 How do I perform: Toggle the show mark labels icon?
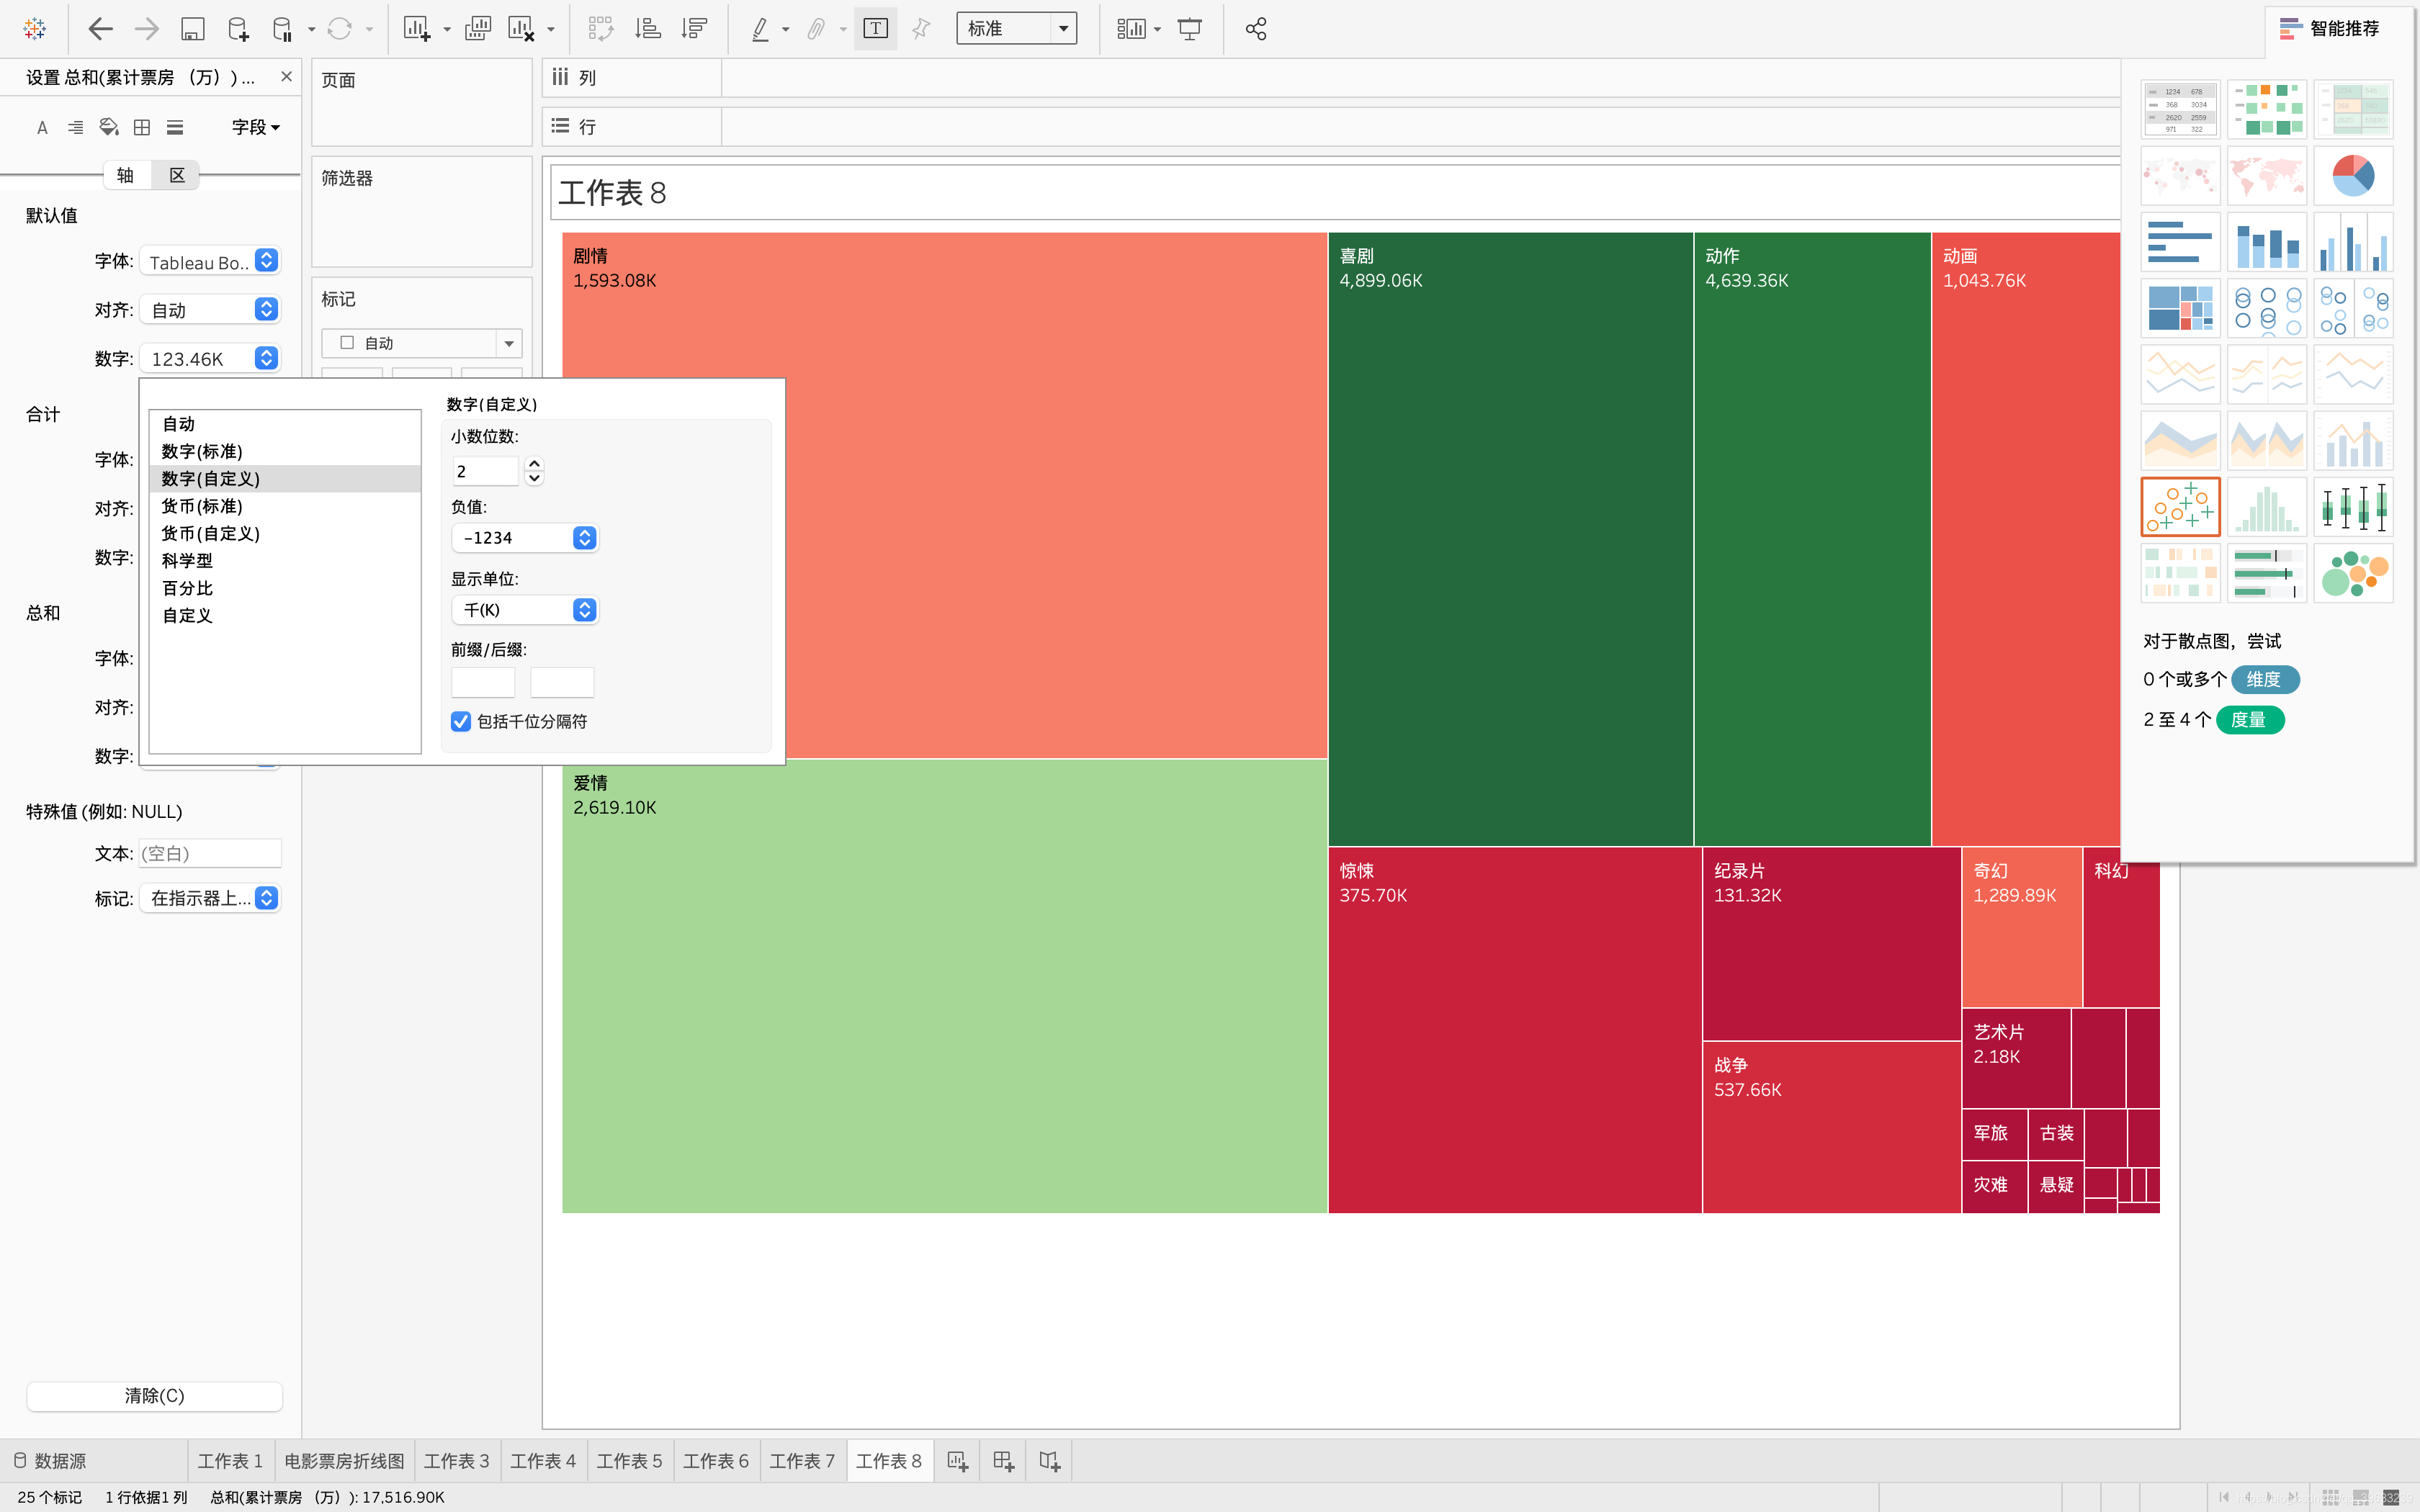pyautogui.click(x=875, y=29)
